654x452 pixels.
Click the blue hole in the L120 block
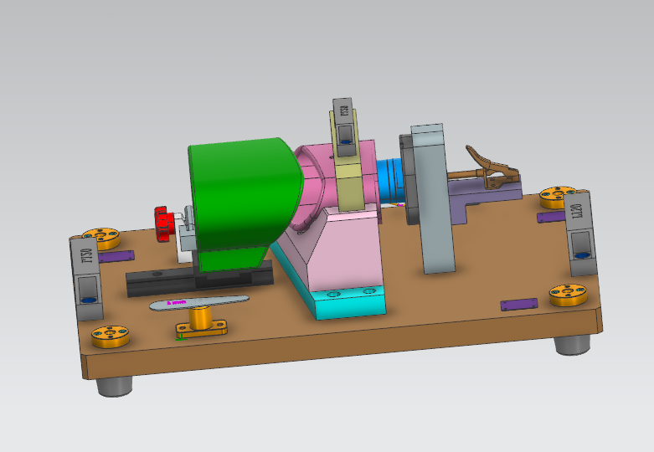coord(583,255)
